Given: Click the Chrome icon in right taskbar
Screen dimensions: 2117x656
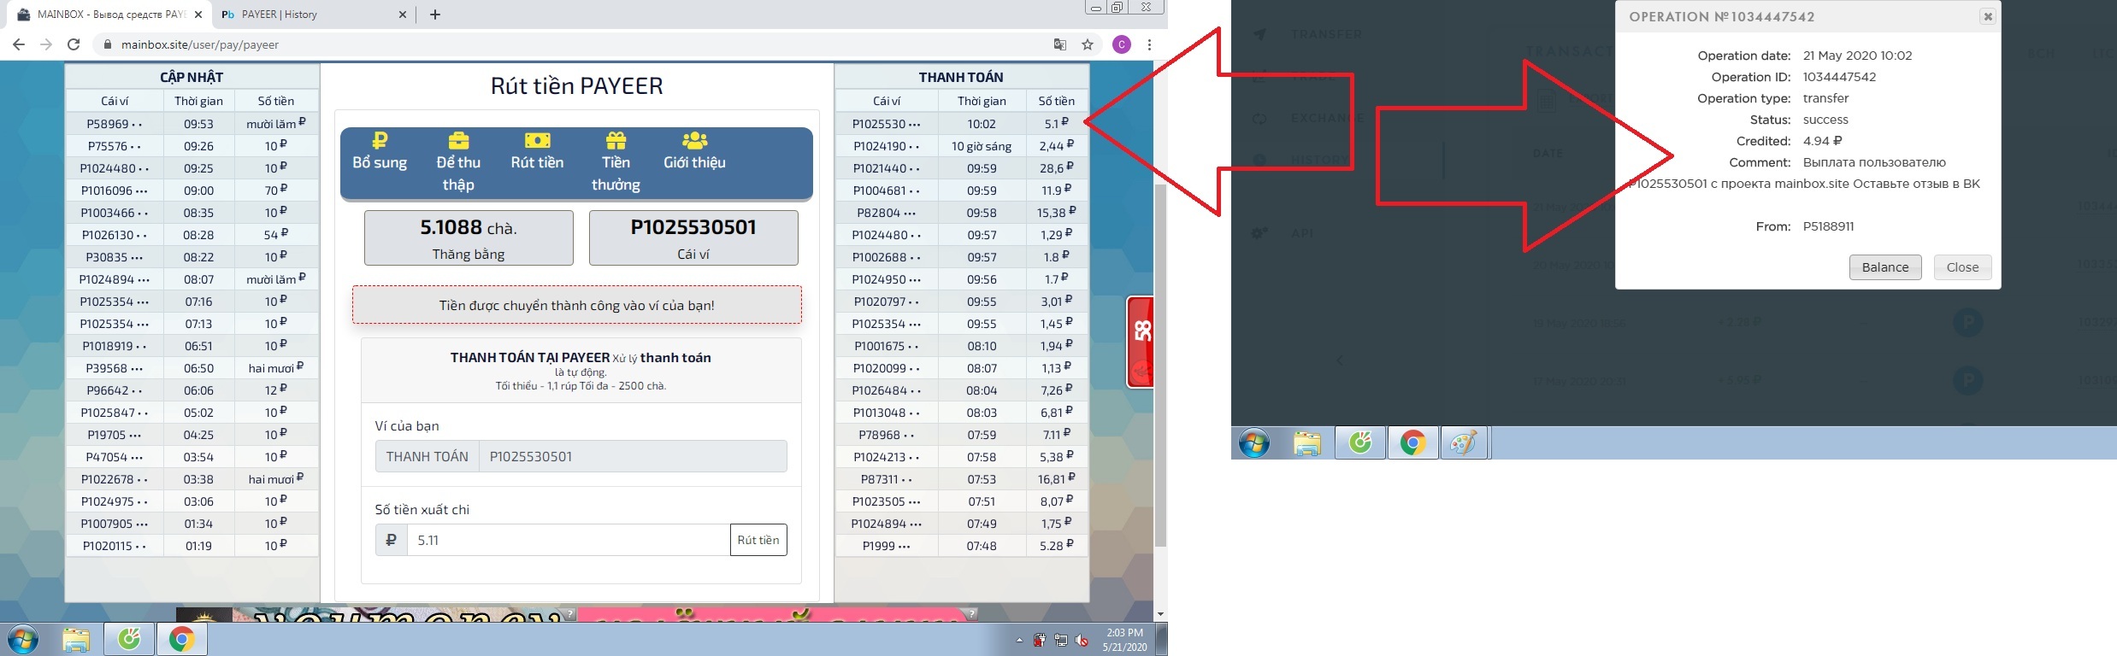Looking at the screenshot, I should [x=1412, y=443].
